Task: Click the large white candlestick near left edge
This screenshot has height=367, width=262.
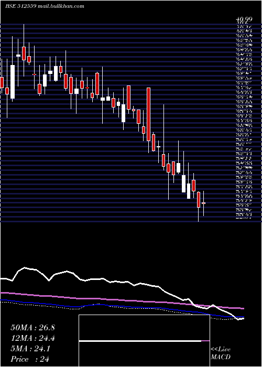Action: click(x=13, y=82)
